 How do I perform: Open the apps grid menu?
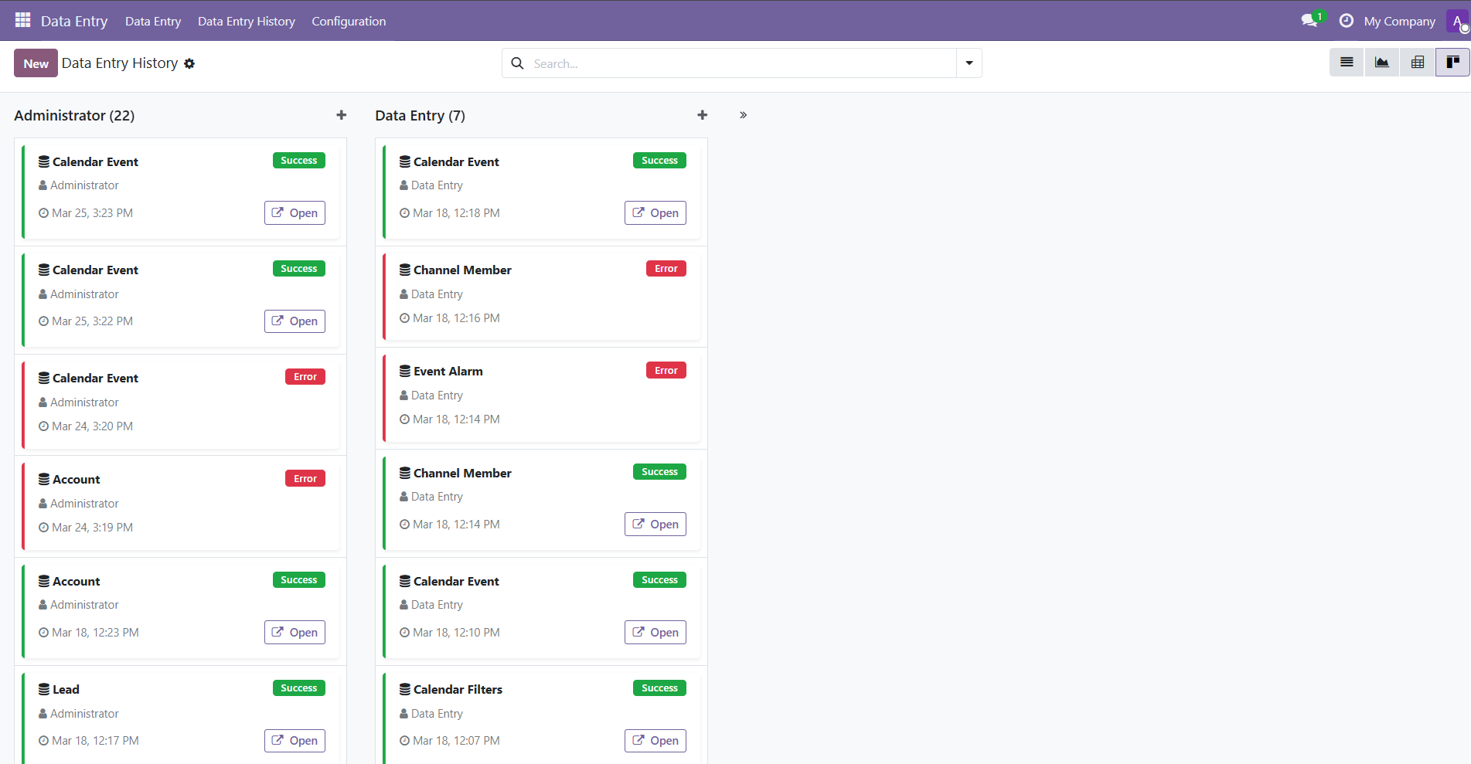point(22,20)
